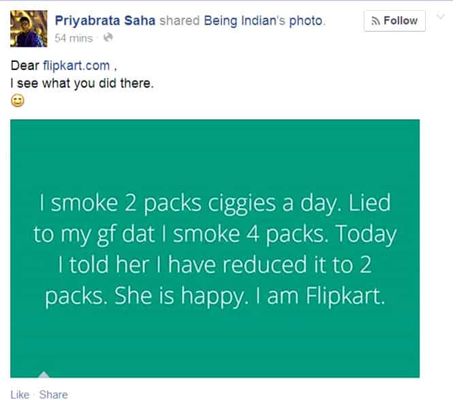Click the 54 mins timestamp
The height and width of the screenshot is (400, 453).
(74, 38)
